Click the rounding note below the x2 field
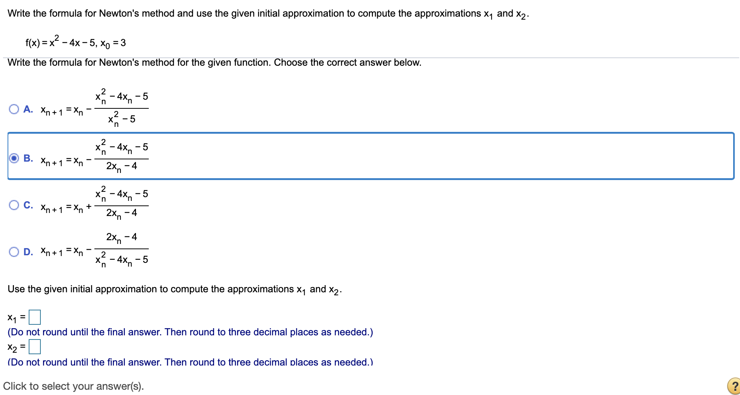The width and height of the screenshot is (740, 395). (x=190, y=362)
